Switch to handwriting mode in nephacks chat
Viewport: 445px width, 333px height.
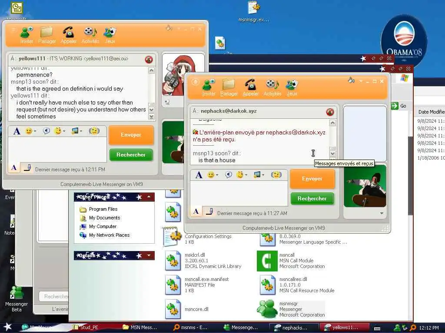[x=209, y=212]
